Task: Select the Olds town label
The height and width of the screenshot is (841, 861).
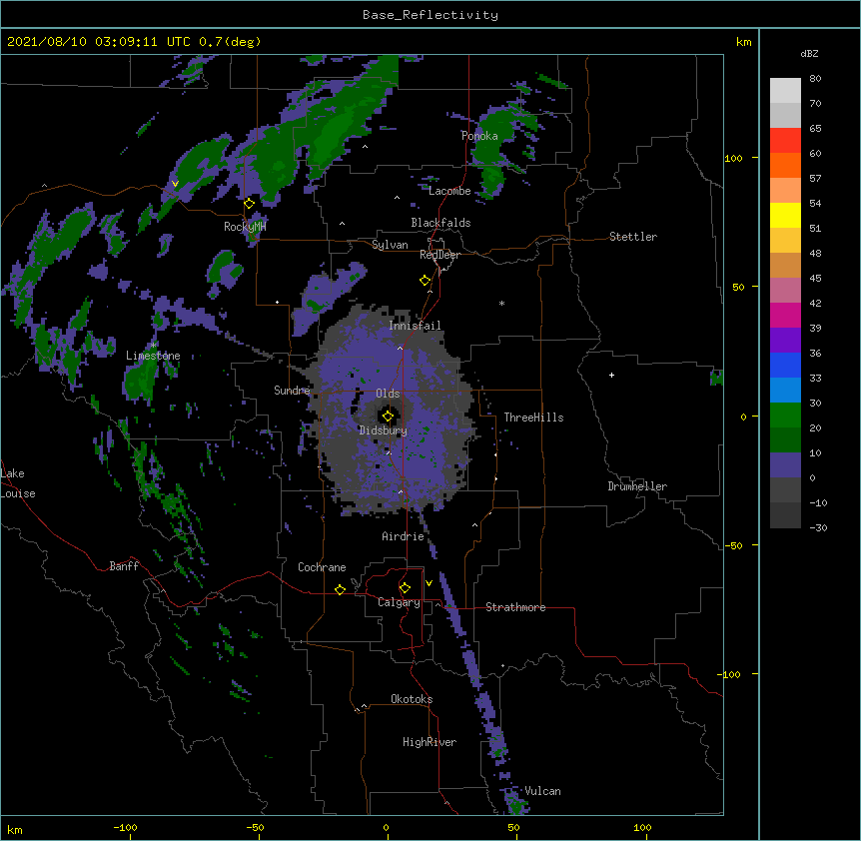Action: 388,394
